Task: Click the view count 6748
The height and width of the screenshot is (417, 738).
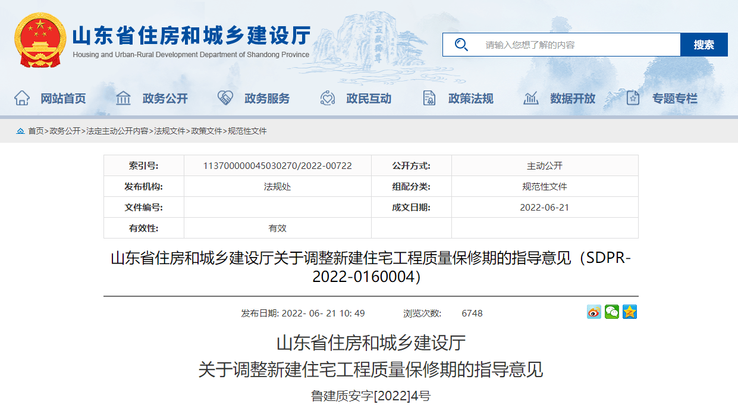Action: coord(472,313)
